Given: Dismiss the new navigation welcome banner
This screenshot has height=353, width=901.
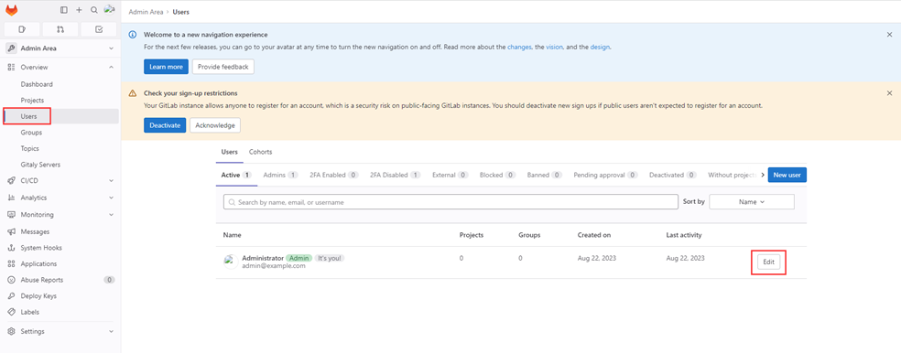Looking at the screenshot, I should tap(889, 35).
